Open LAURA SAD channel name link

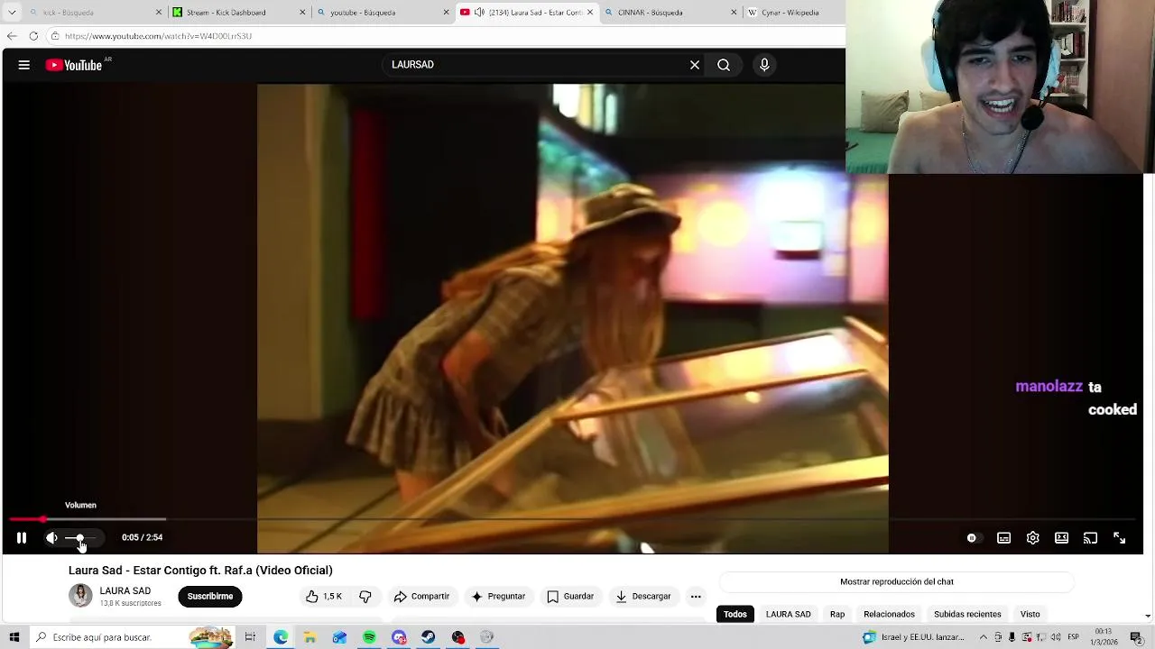point(125,591)
